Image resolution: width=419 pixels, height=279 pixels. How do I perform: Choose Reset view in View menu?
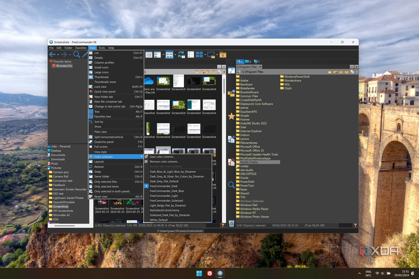click(116, 197)
